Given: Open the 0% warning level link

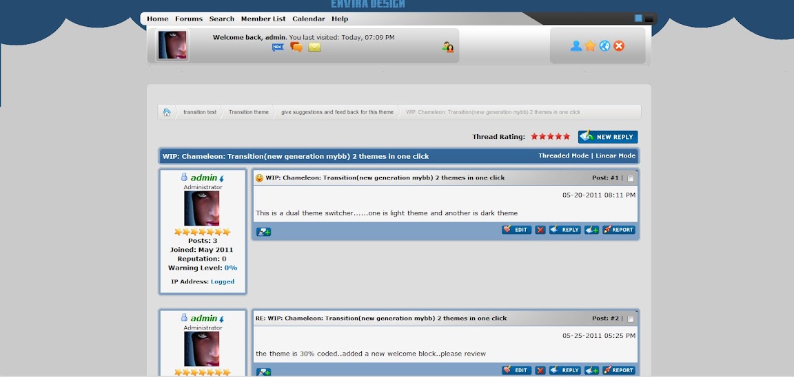Looking at the screenshot, I should tap(231, 268).
